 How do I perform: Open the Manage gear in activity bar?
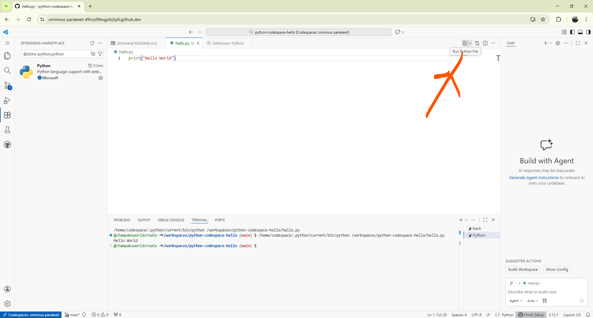point(7,304)
